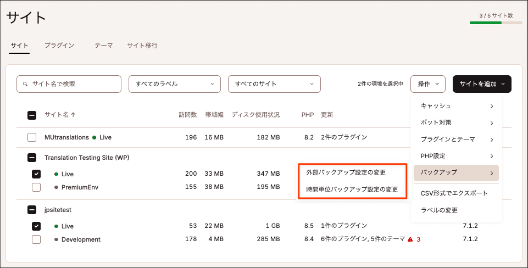Image resolution: width=528 pixels, height=268 pixels.
Task: Toggle the select-all header checkbox
Action: pyautogui.click(x=32, y=115)
